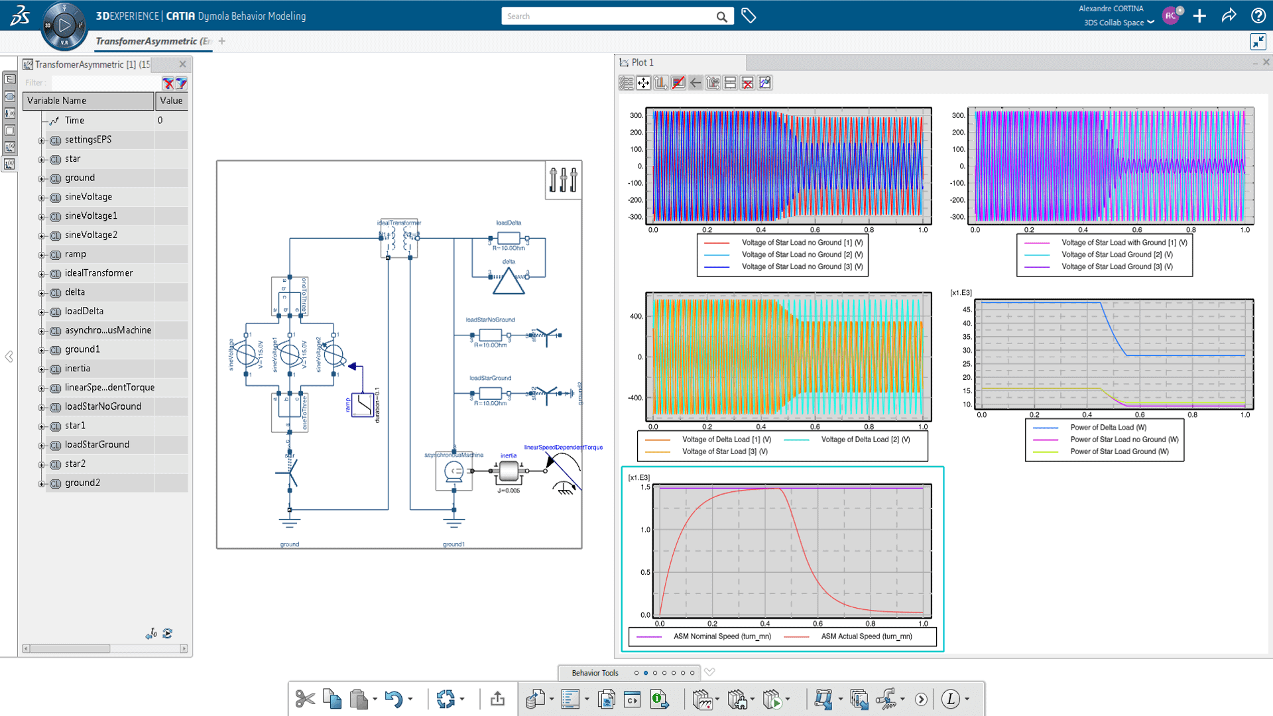This screenshot has width=1273, height=716.
Task: Expand the idealTransformer tree node
Action: pos(42,274)
